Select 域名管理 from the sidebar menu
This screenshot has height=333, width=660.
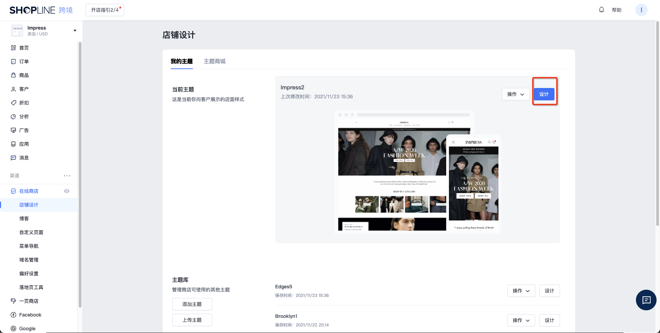[29, 260]
